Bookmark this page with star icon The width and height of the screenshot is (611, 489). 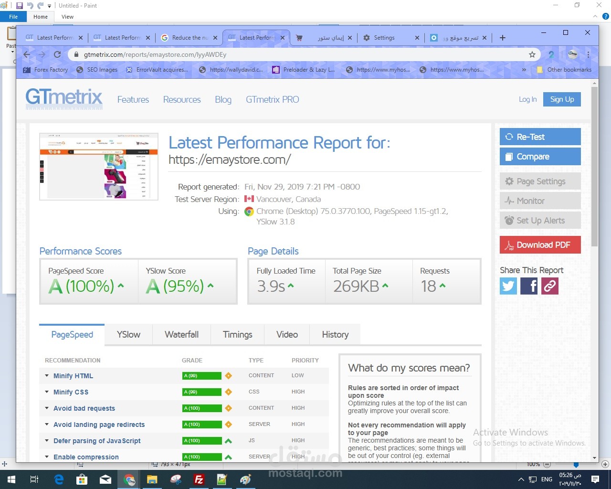532,54
